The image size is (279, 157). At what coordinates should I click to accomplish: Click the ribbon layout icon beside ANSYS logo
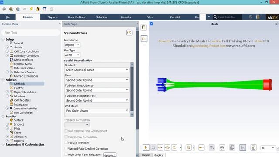[x=258, y=17]
